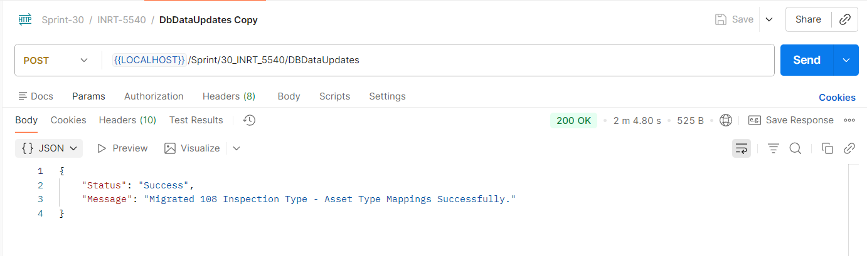Copy the response body with copy icon

pyautogui.click(x=827, y=148)
